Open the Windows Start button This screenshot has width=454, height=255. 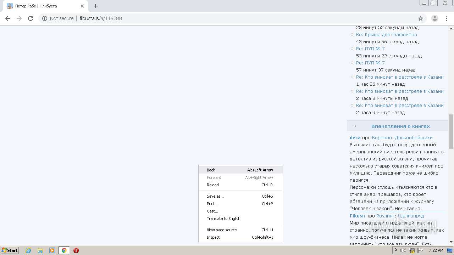pyautogui.click(x=10, y=250)
